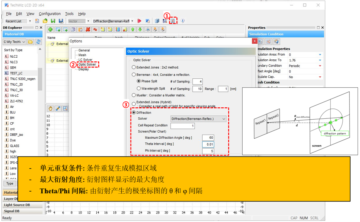Click the green plus Add layer icon
Viewport: 360px width, 222px height.
click(50, 30)
